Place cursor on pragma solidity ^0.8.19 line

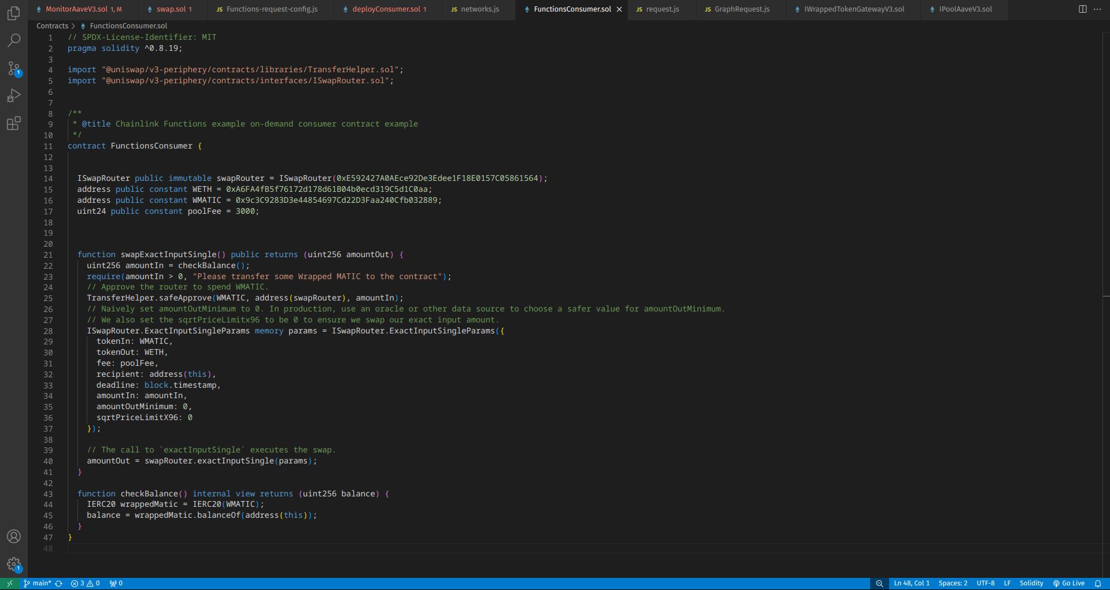125,49
